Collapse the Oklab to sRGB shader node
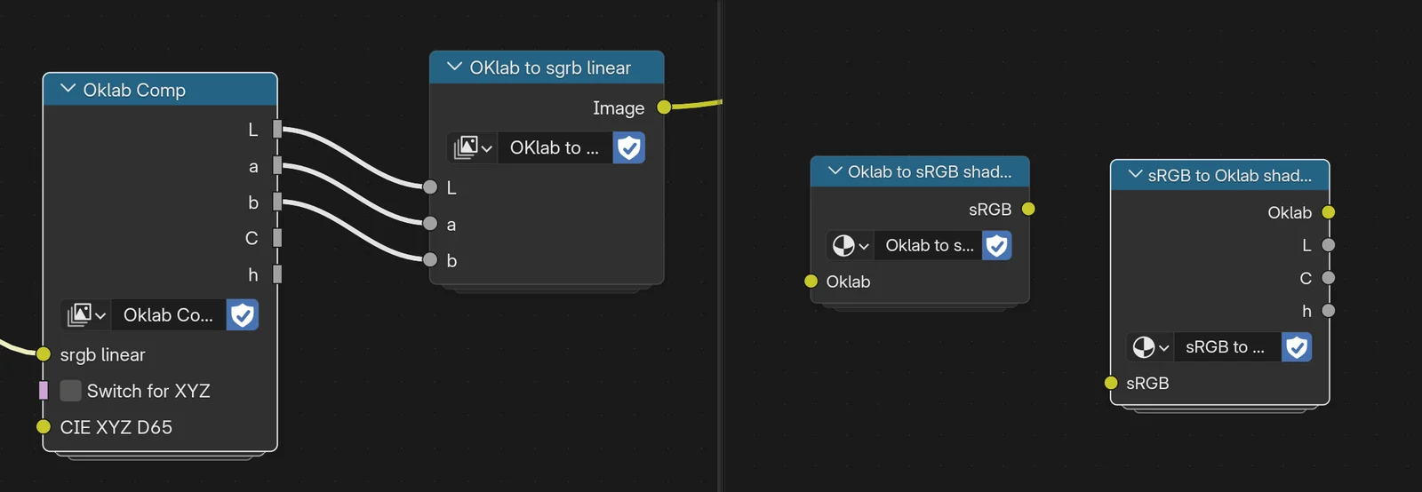Image resolution: width=1422 pixels, height=492 pixels. click(x=834, y=171)
